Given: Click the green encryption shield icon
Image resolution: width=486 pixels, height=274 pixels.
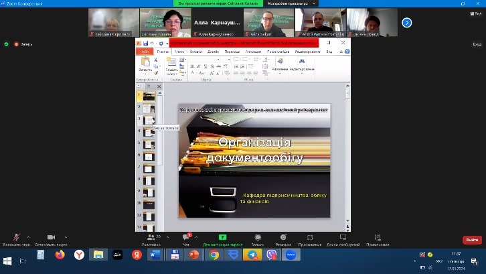Looking at the screenshot, I should (x=6, y=44).
